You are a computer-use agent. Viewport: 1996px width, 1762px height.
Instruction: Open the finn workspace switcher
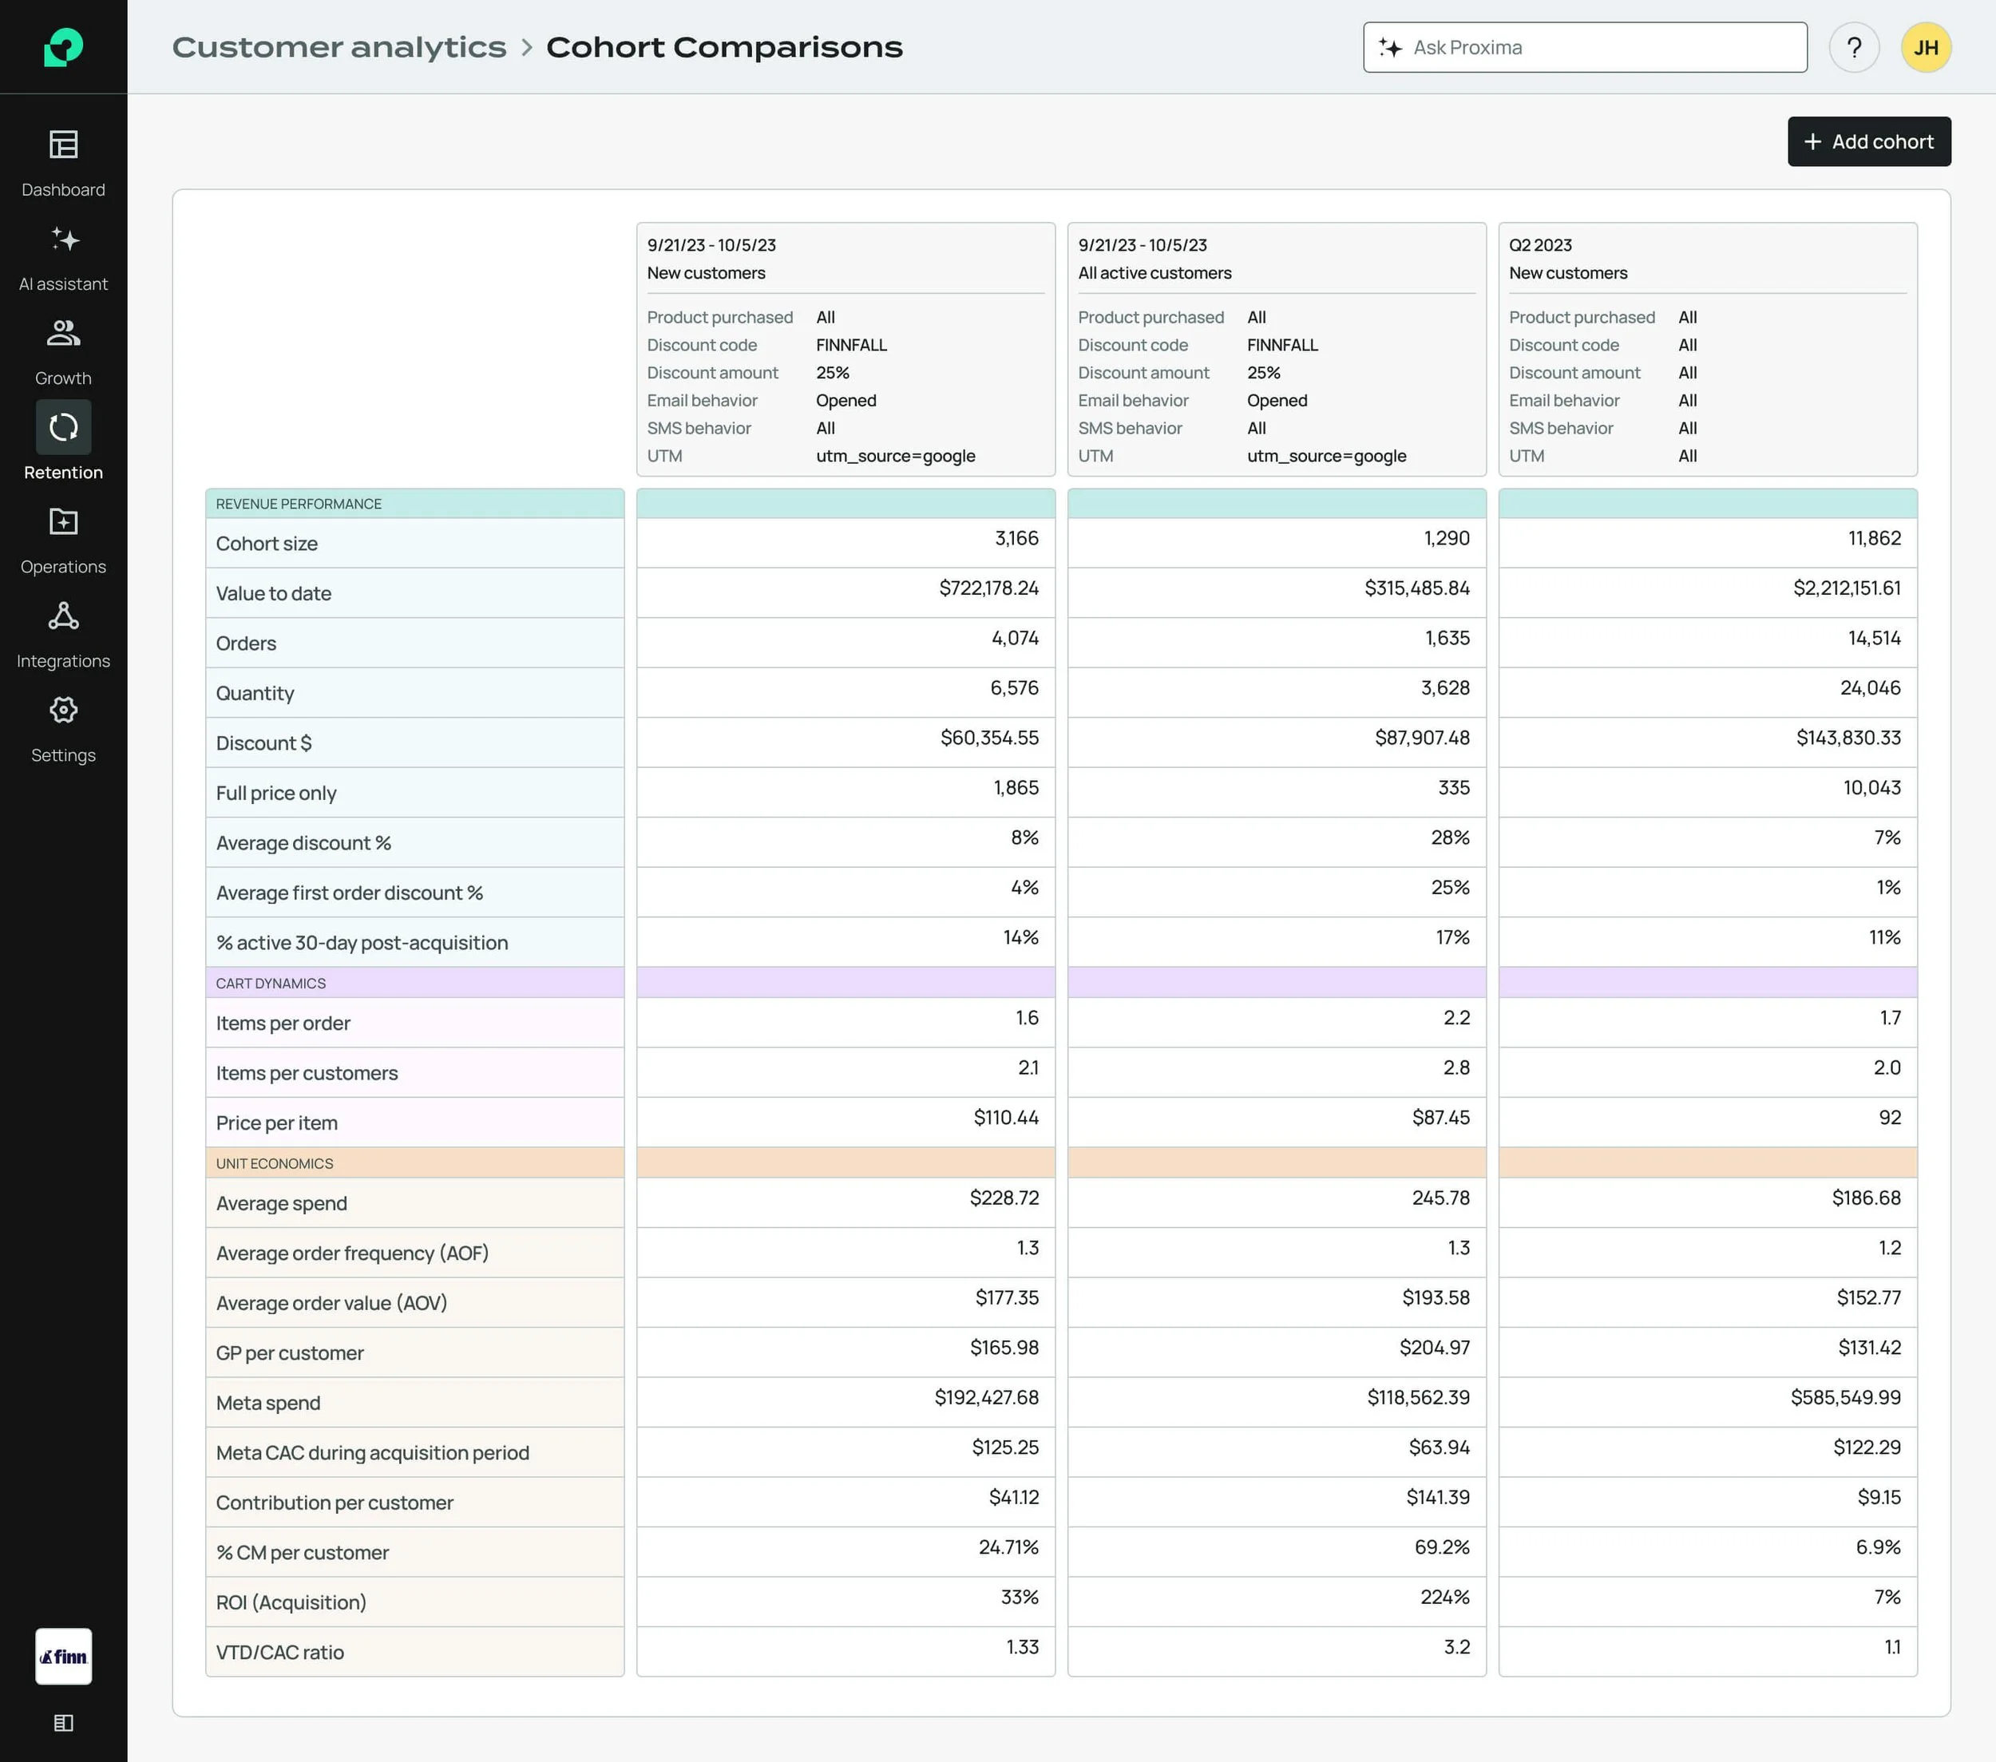pyautogui.click(x=64, y=1656)
